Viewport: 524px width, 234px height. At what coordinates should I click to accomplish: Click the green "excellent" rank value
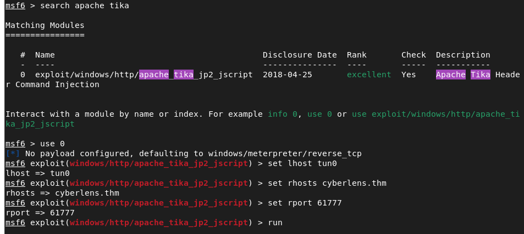coord(369,75)
